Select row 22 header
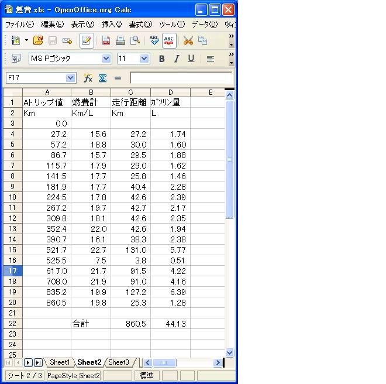Viewport: 386px width, 384px height. coord(12,323)
